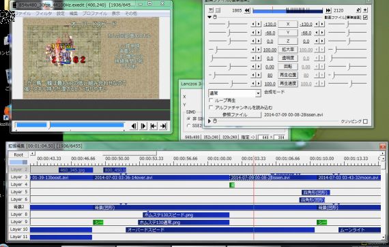Select ホムステ130スピード.png clip on Layer 8
Viewport: 389px width, 247px height.
(186, 214)
